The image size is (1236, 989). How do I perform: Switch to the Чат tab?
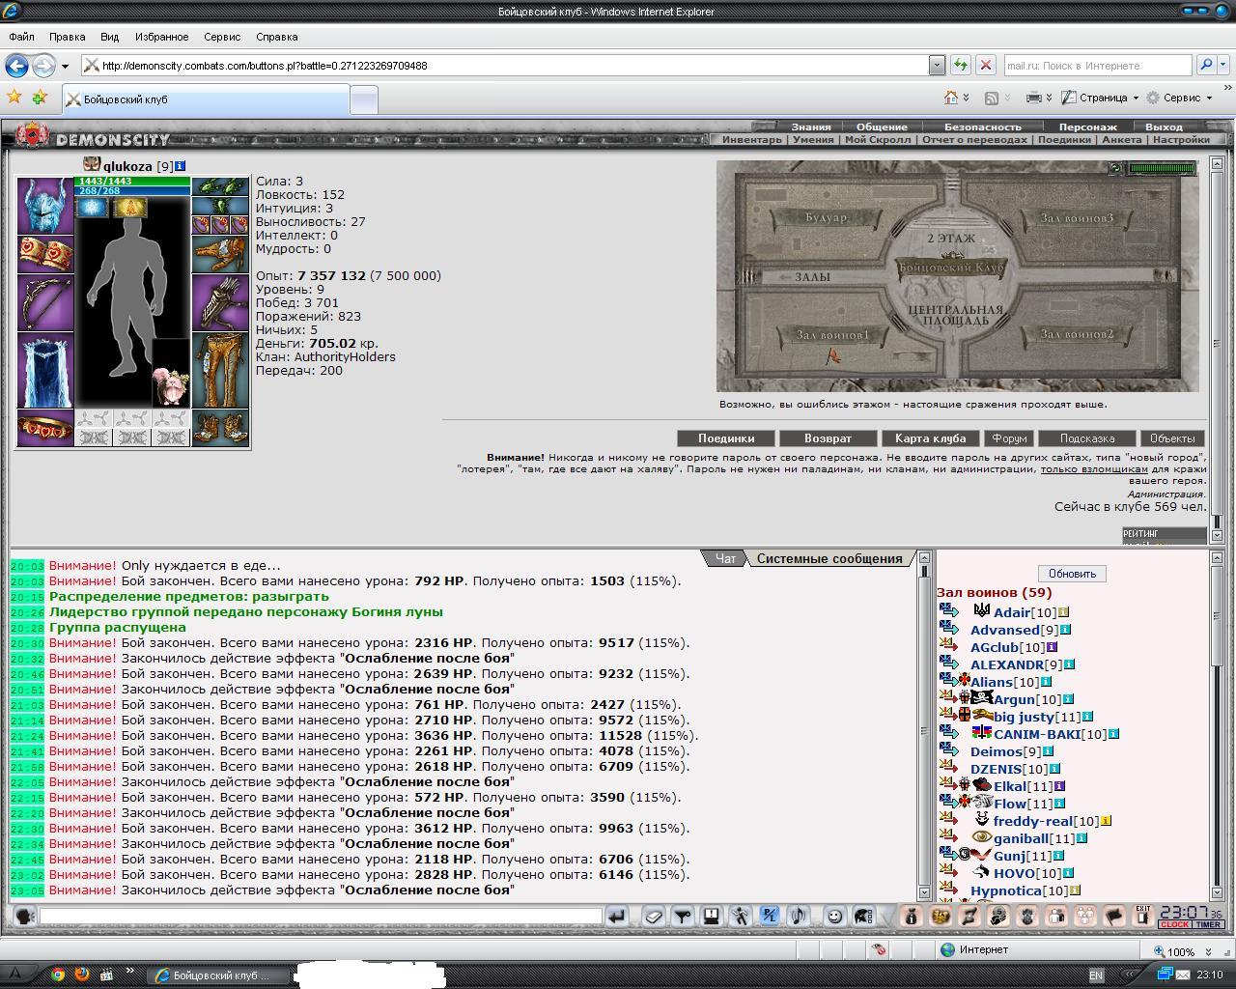pyautogui.click(x=725, y=558)
